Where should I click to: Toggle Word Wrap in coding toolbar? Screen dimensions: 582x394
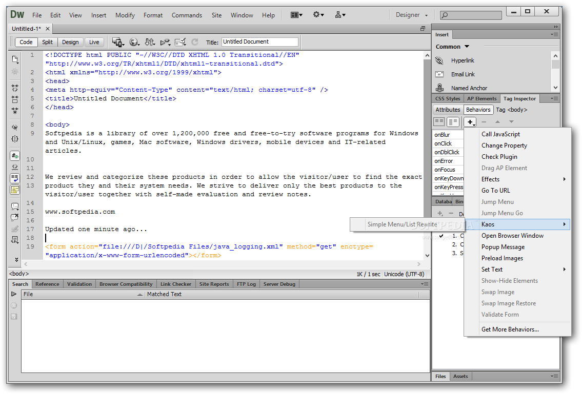tap(15, 178)
